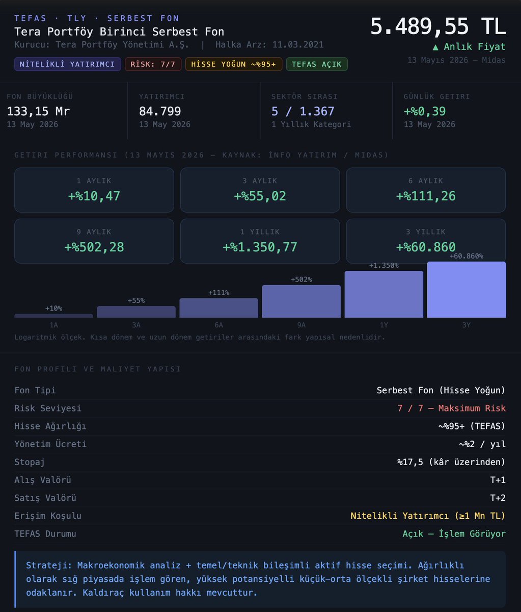
Task: Click the NİTELİKLİ YATIRIMCI badge
Action: point(68,64)
